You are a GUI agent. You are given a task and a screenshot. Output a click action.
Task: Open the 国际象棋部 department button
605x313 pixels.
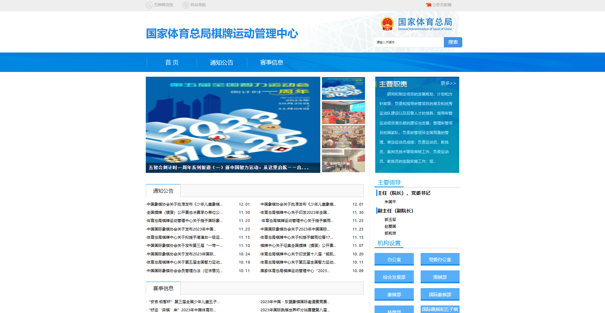[440, 295]
